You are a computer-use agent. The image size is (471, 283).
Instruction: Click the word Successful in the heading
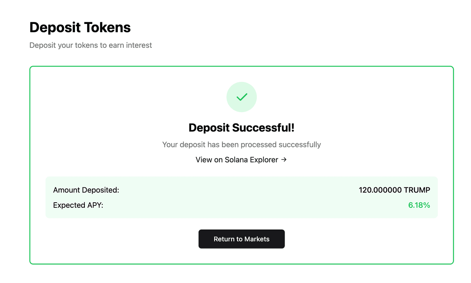pyautogui.click(x=263, y=128)
